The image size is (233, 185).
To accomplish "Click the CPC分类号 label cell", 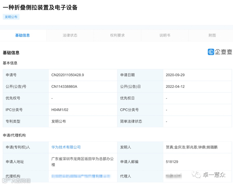I will (x=140, y=110).
